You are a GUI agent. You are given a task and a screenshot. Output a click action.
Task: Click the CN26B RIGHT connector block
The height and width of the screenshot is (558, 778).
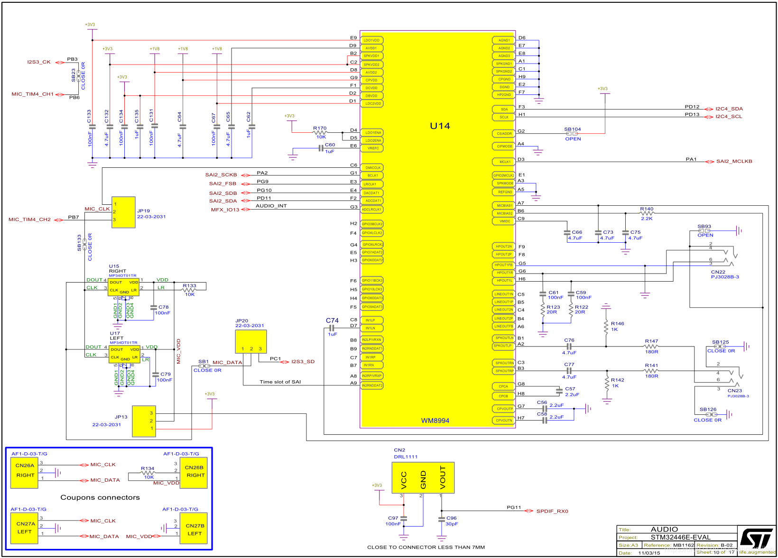[x=194, y=473]
